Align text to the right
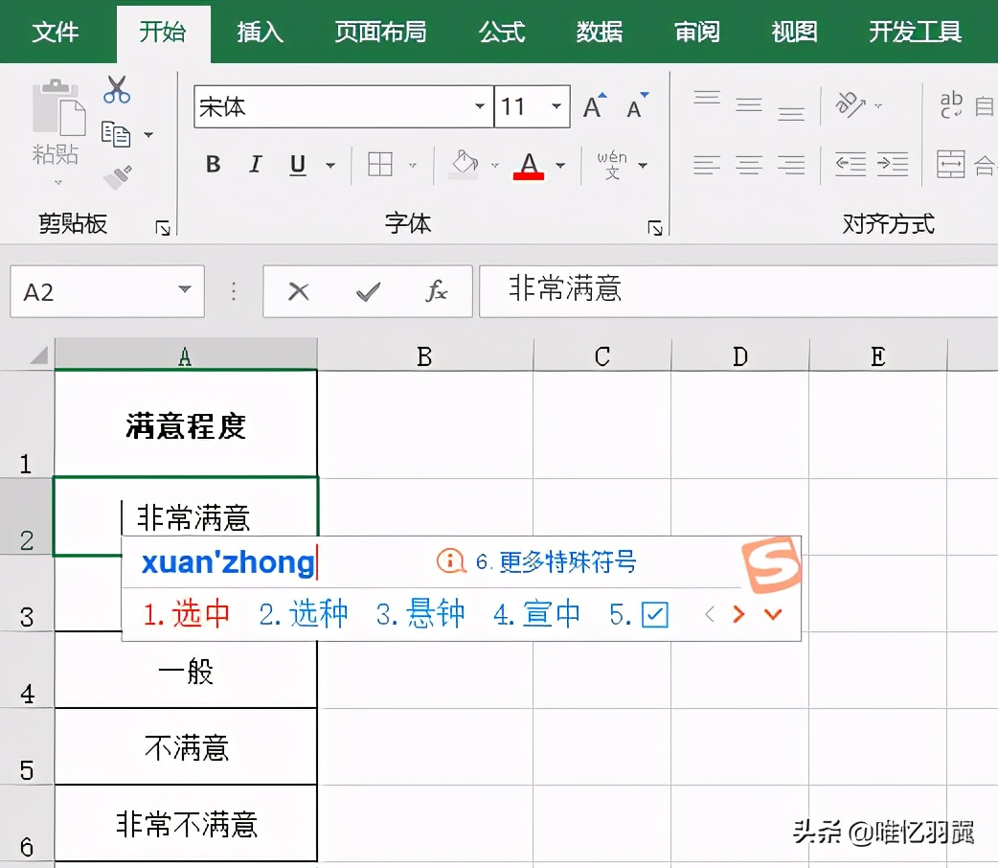 point(790,165)
